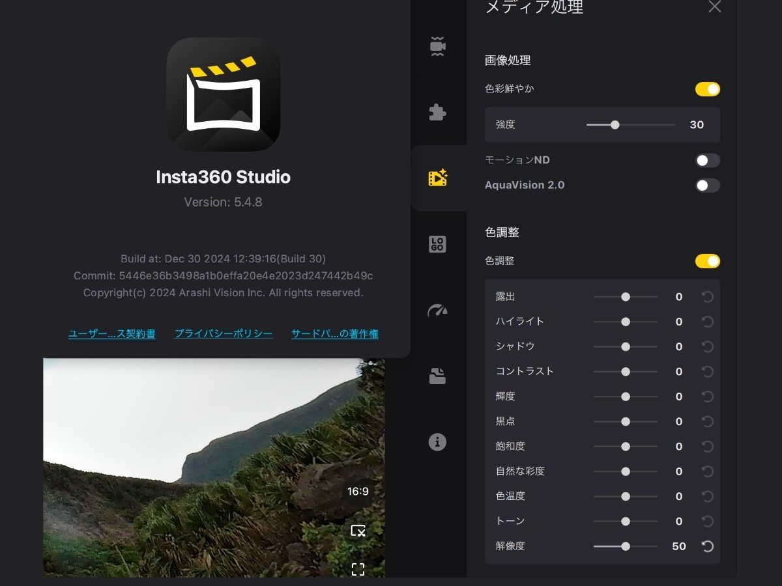This screenshot has height=586, width=782.
Task: Reset the コントラスト value
Action: 708,372
